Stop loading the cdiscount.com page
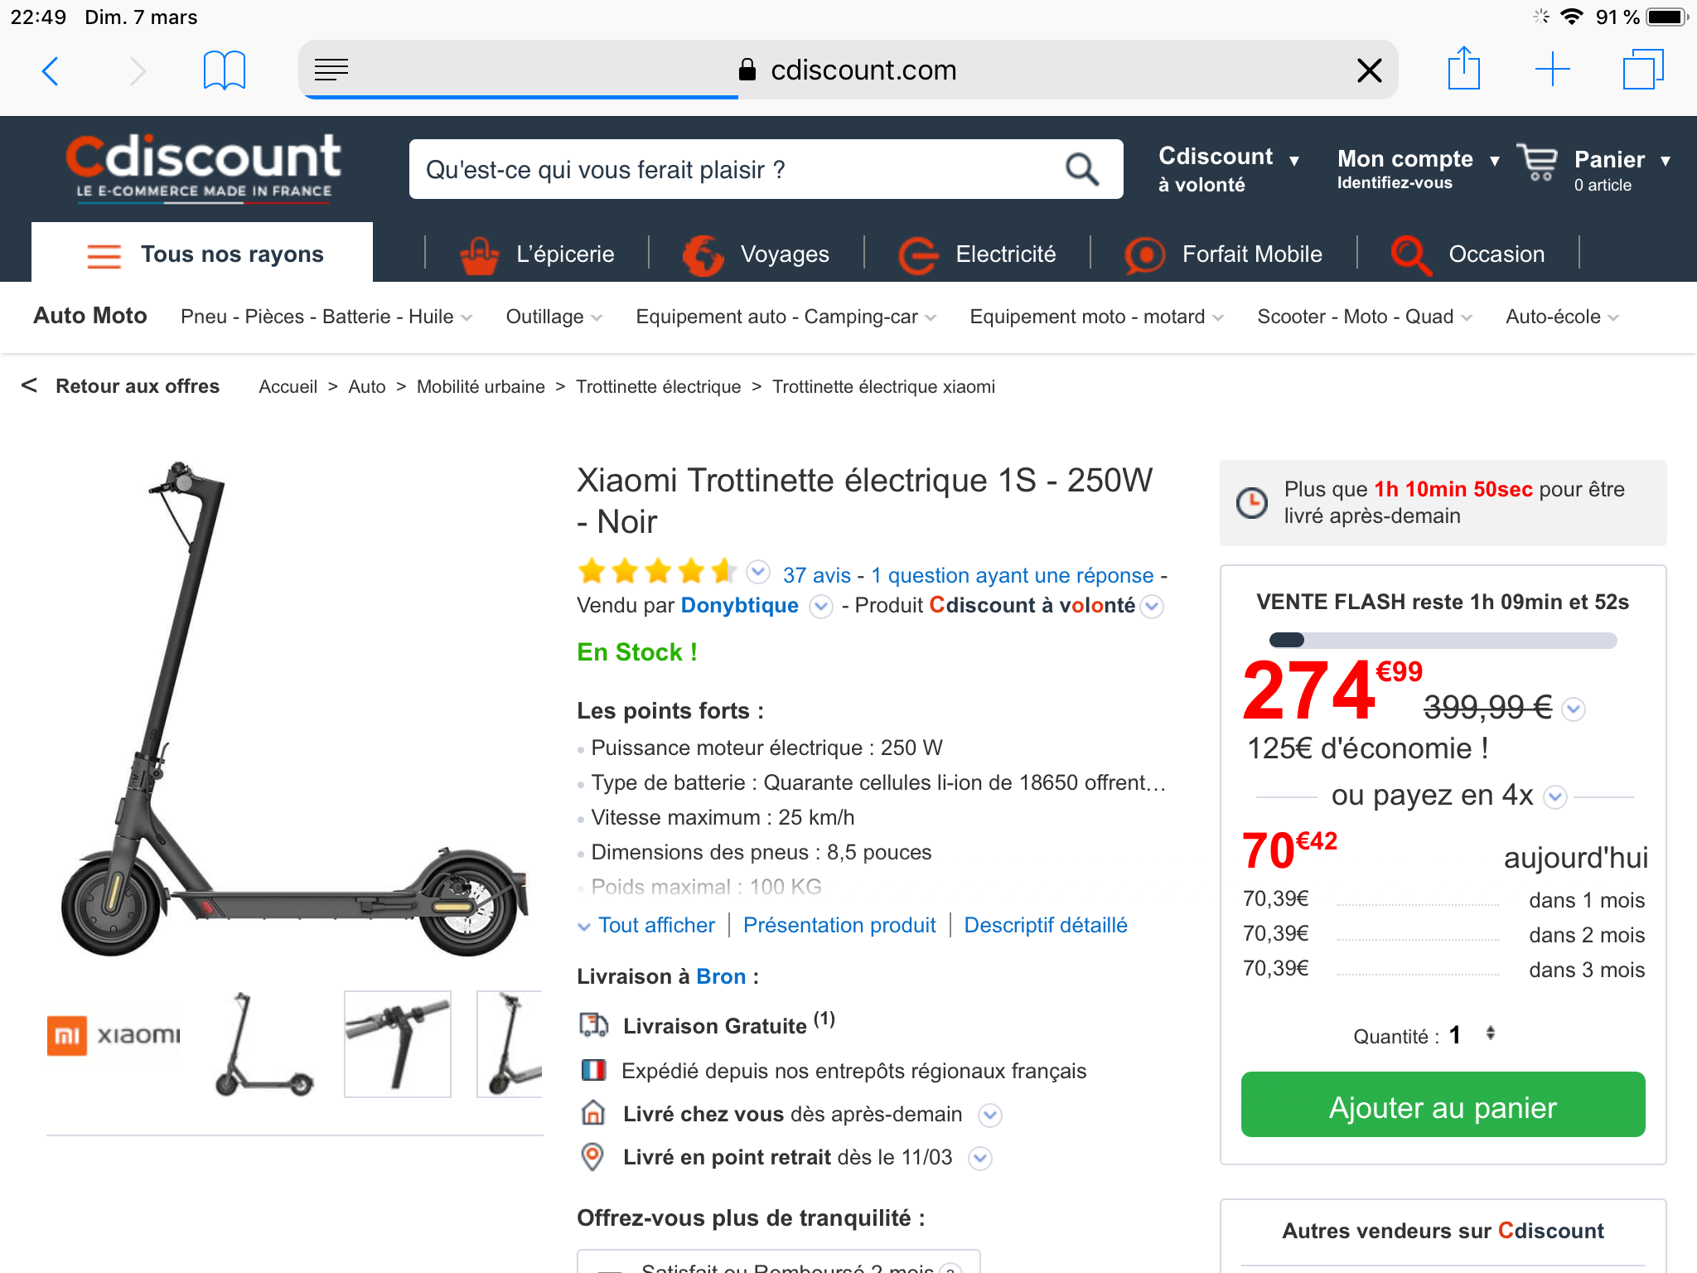The height and width of the screenshot is (1273, 1697). click(x=1369, y=70)
